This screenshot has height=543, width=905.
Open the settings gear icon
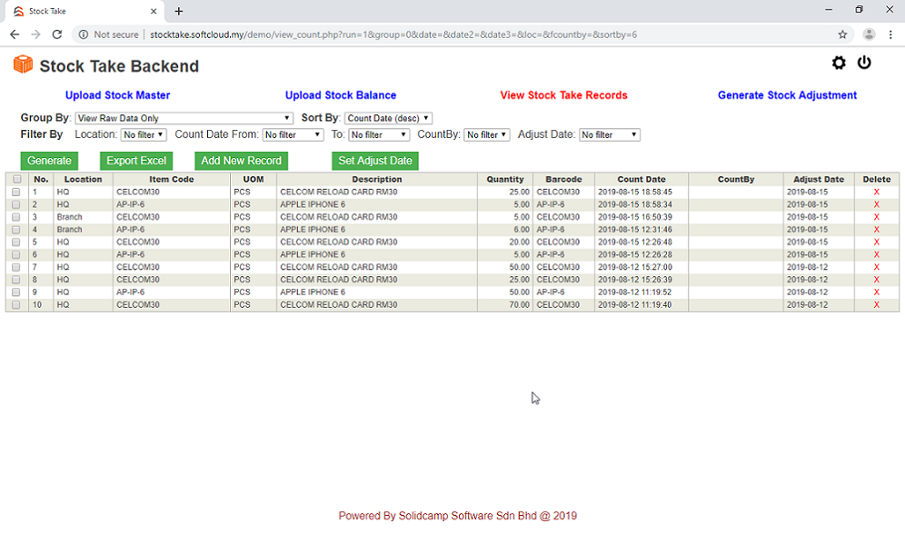[839, 63]
